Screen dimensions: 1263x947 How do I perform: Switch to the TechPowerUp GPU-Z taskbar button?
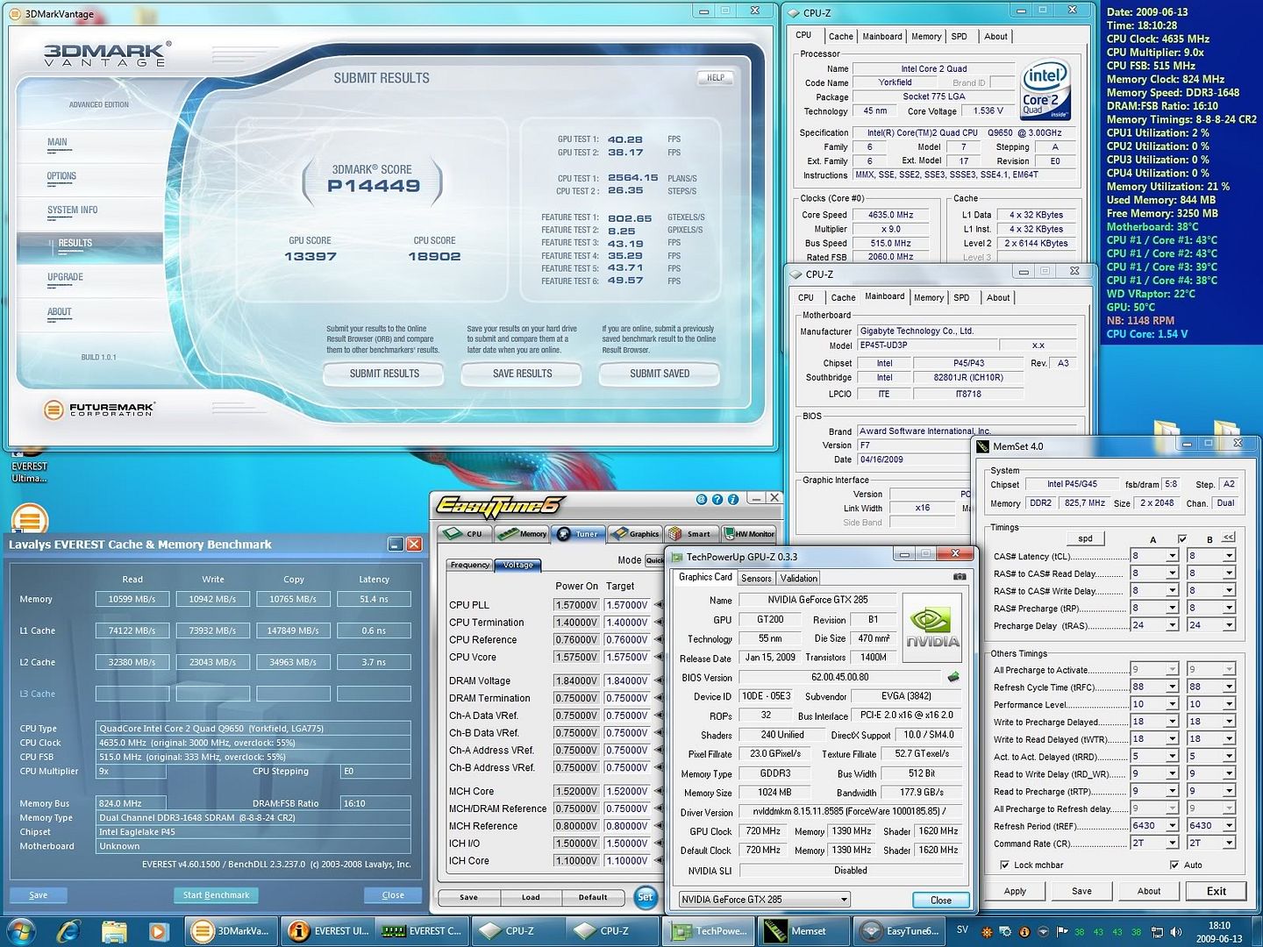pos(709,931)
